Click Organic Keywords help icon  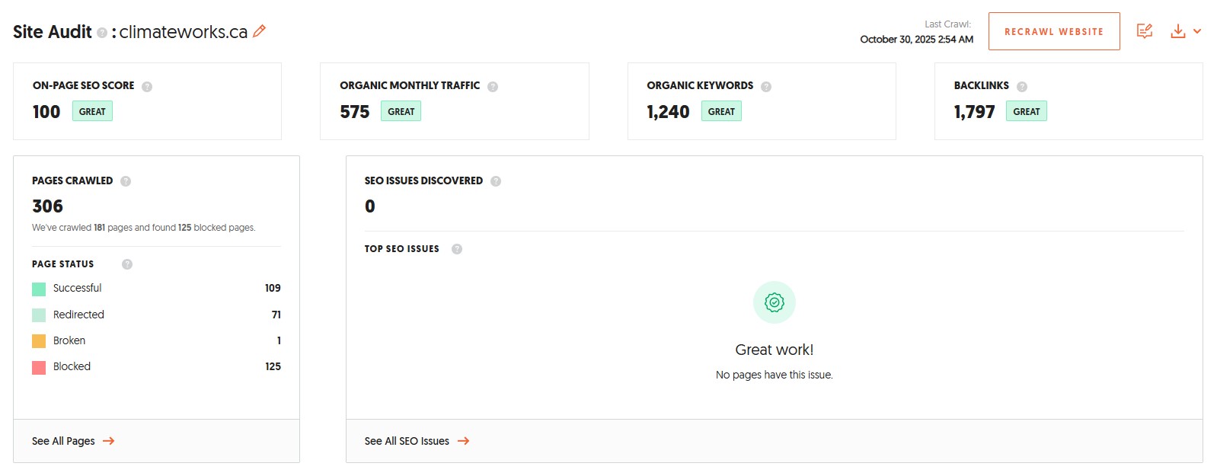[766, 87]
